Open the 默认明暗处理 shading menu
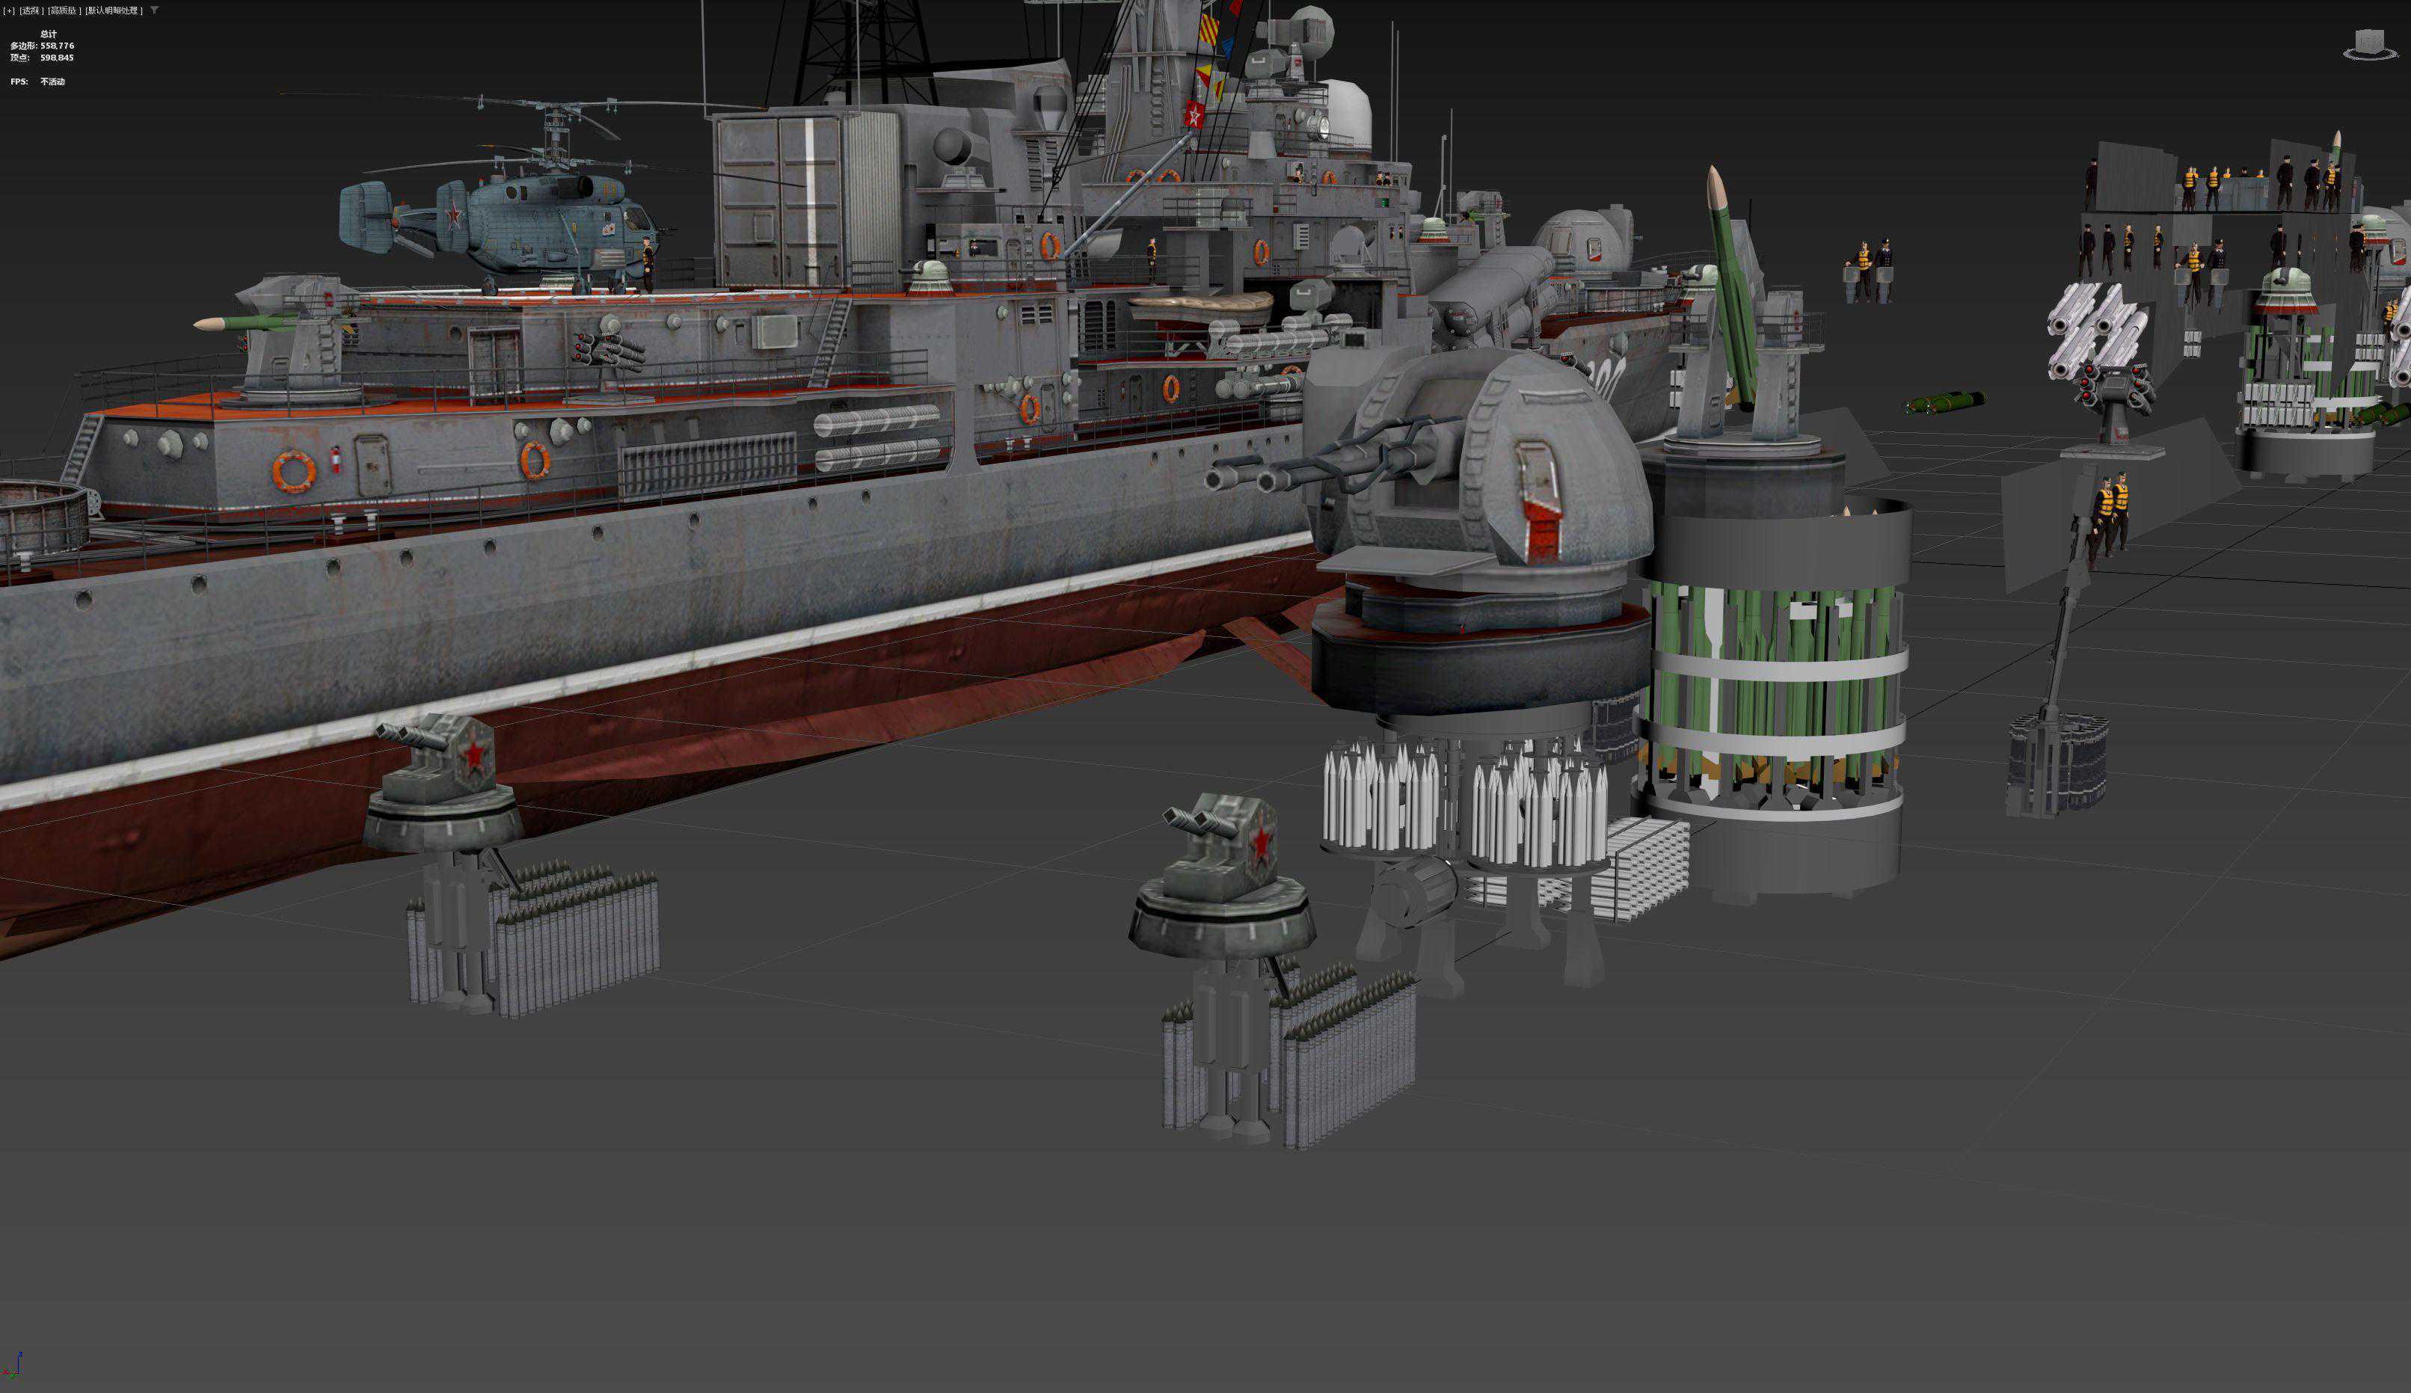2411x1393 pixels. (x=114, y=10)
